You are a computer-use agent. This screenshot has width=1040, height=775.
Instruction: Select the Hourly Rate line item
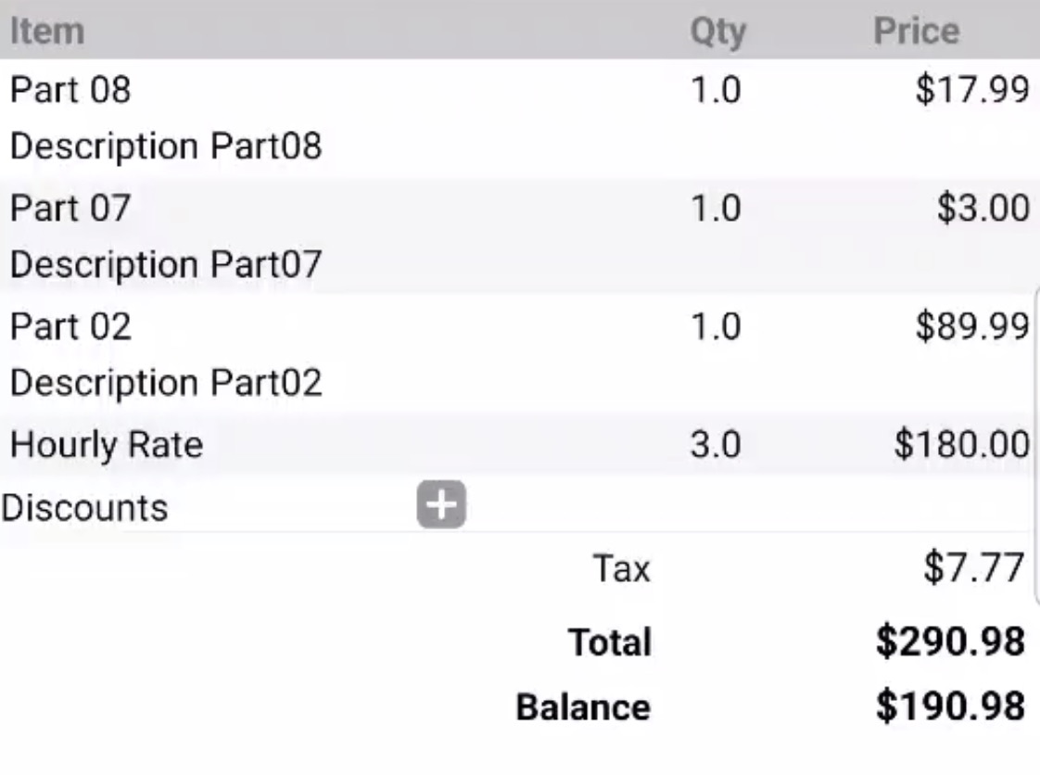click(x=106, y=445)
